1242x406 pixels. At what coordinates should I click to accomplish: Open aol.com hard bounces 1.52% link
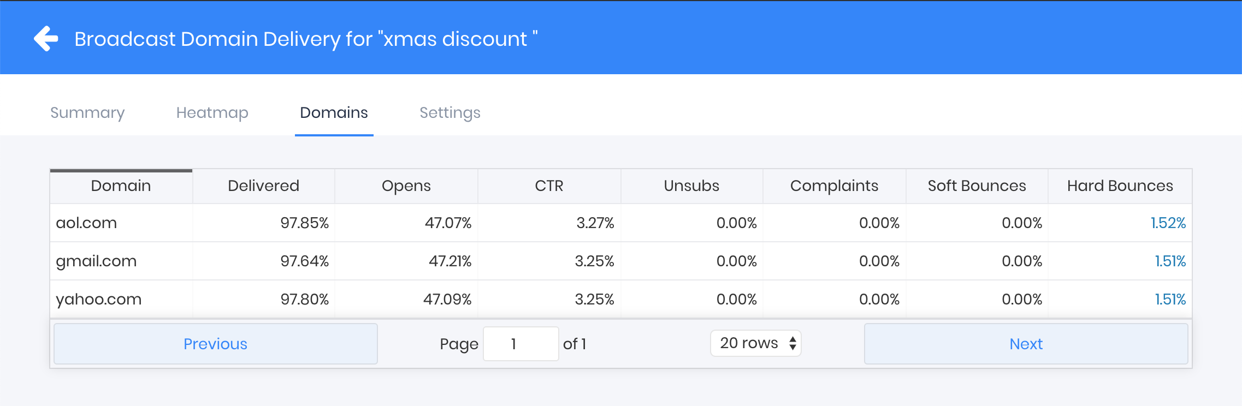coord(1168,223)
